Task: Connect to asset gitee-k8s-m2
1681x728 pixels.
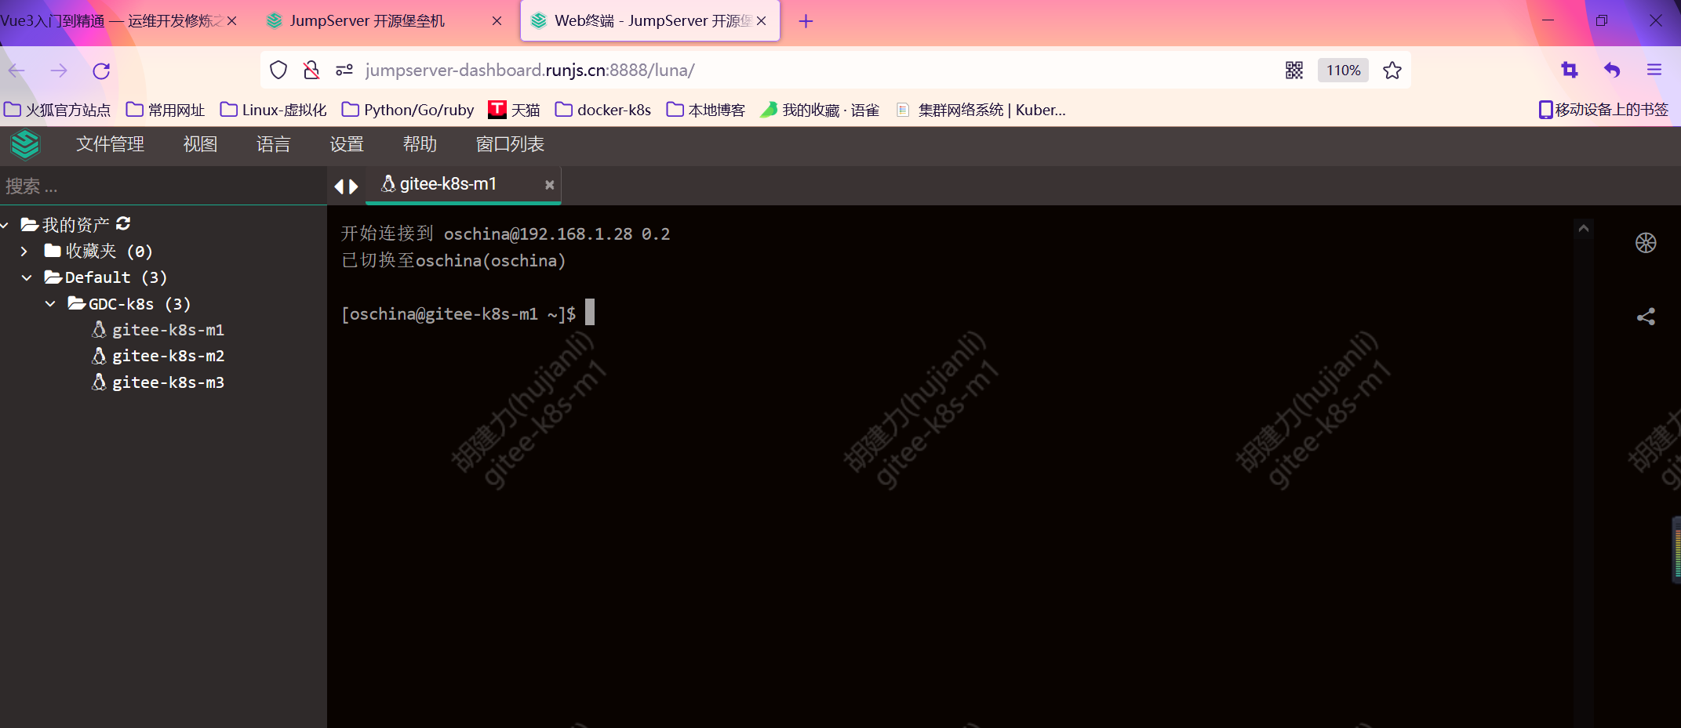Action: 168,356
